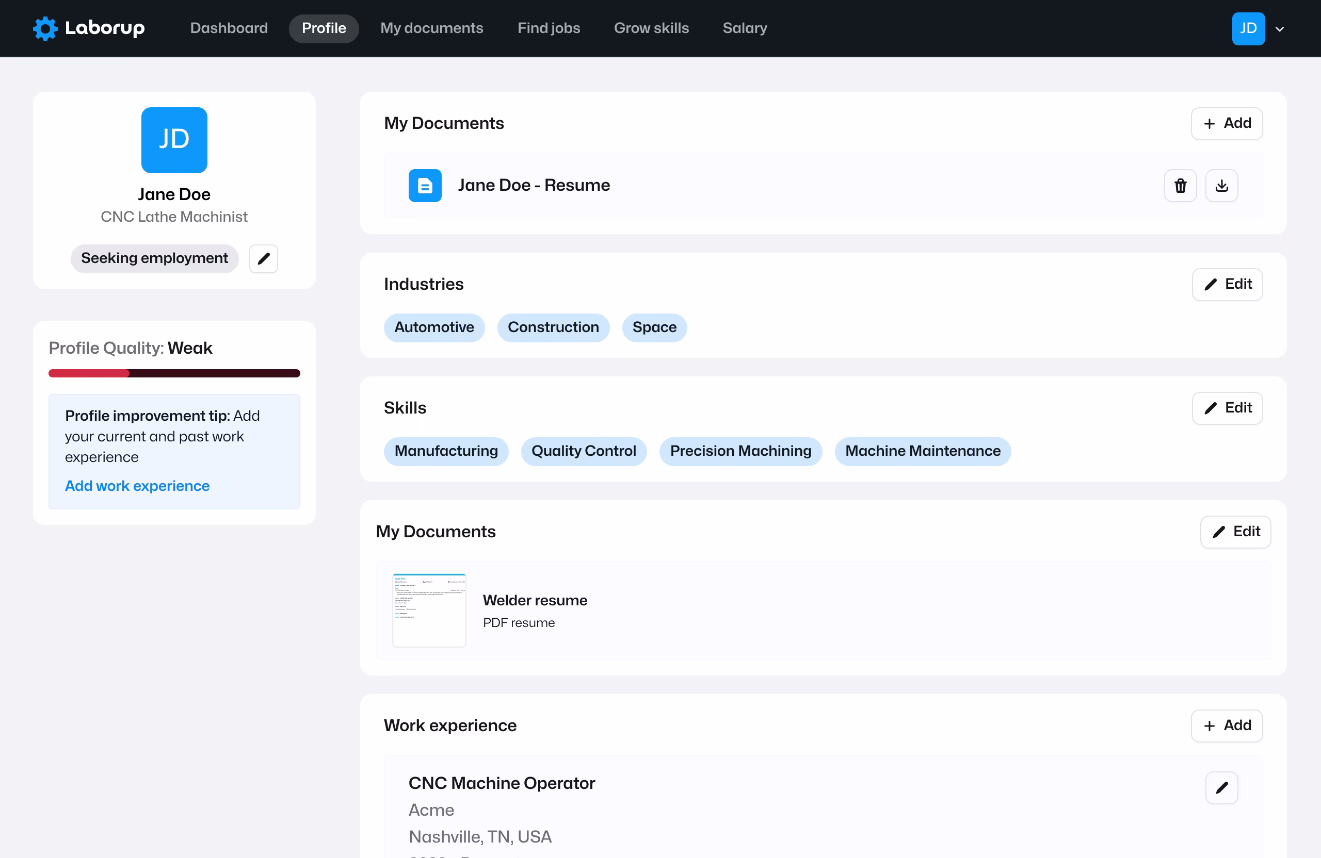This screenshot has width=1321, height=858.
Task: Click the Laborup gear logo
Action: tap(45, 28)
